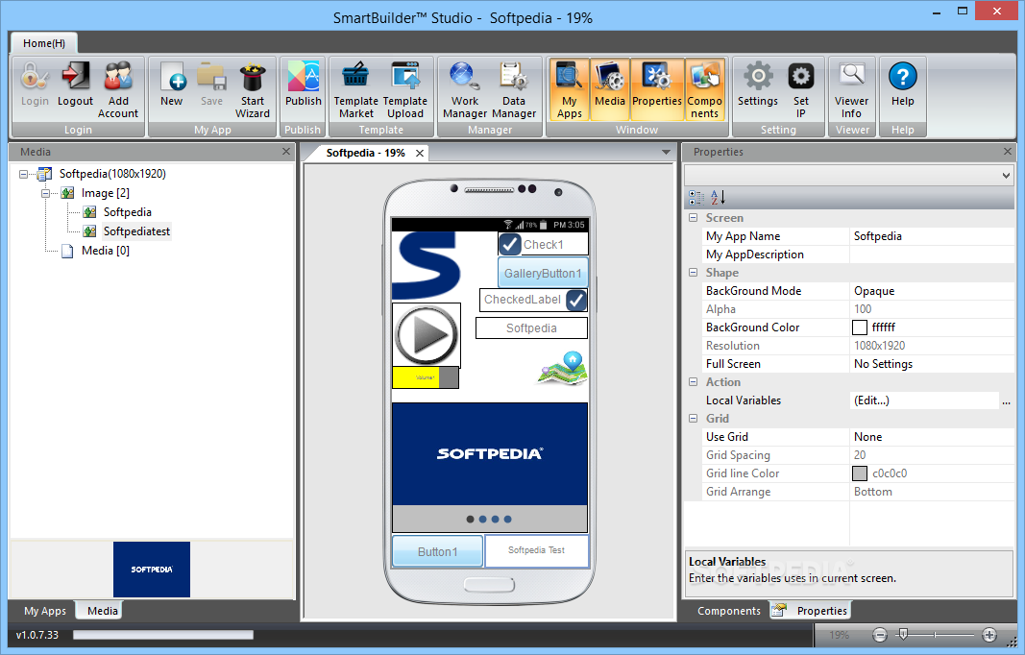
Task: Select the Softpedia Test element on canvas
Action: pyautogui.click(x=537, y=550)
